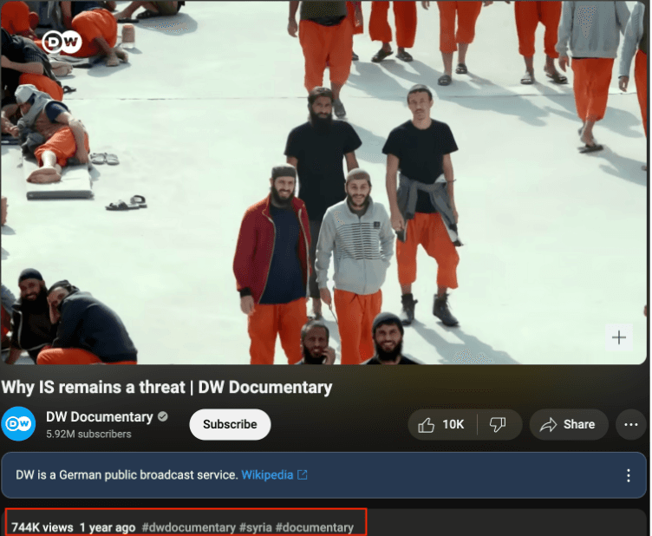Open the Wikipedia link about DW
652x536 pixels.
(265, 475)
